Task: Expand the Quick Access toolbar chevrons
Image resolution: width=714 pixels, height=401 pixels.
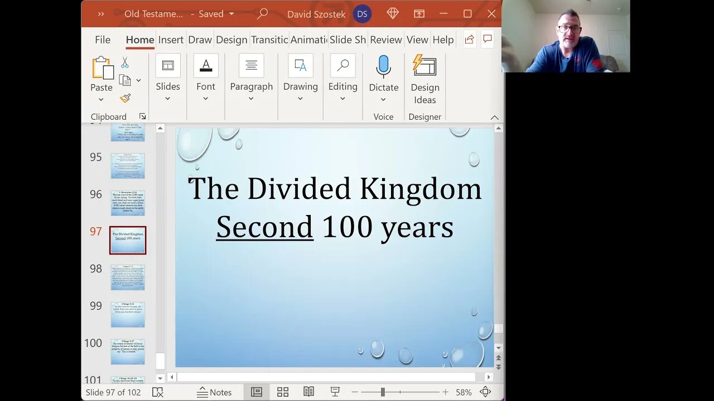Action: (101, 14)
